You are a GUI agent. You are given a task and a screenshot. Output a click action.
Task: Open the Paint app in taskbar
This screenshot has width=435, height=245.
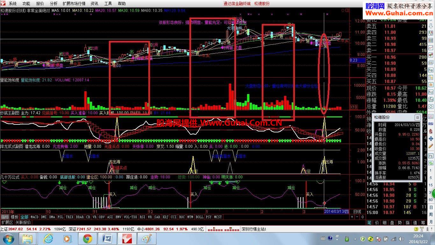pyautogui.click(x=147, y=239)
